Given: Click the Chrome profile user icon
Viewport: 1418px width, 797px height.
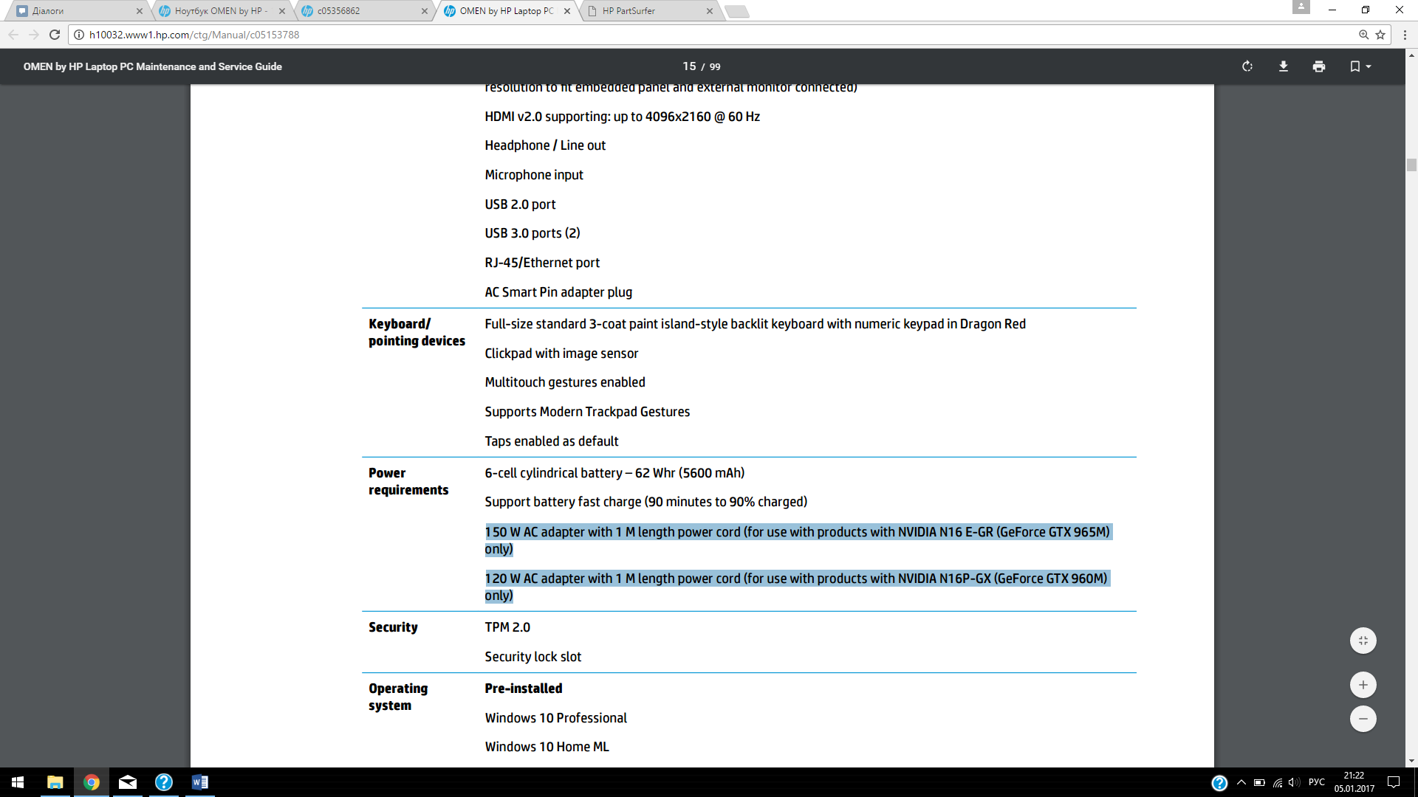Looking at the screenshot, I should [1301, 7].
